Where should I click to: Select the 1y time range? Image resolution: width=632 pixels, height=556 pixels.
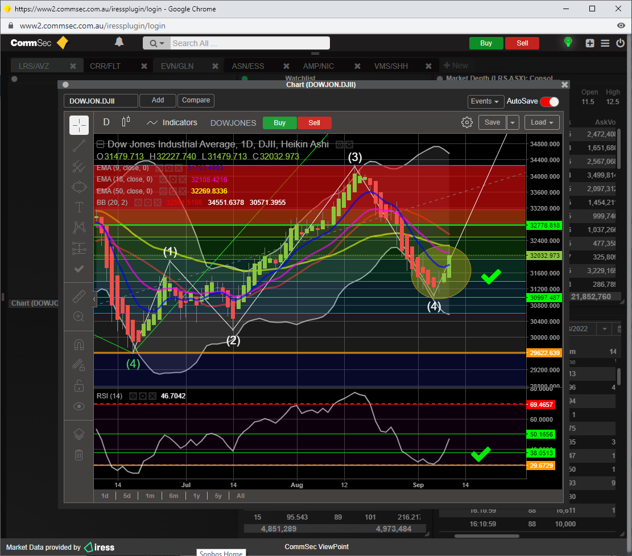click(196, 496)
